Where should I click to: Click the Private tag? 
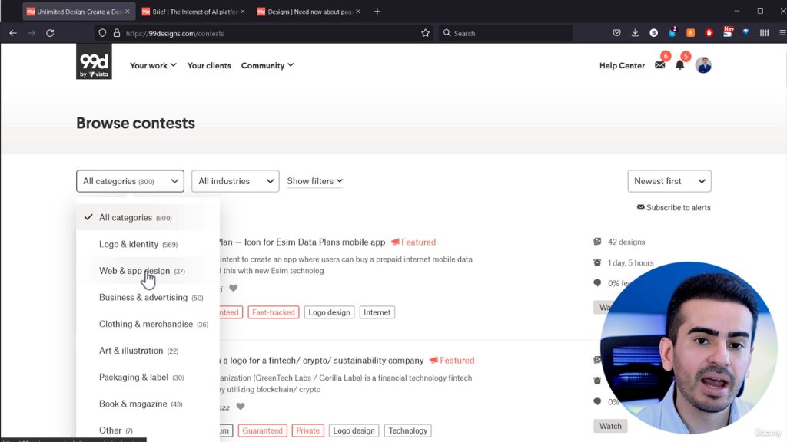pyautogui.click(x=307, y=430)
